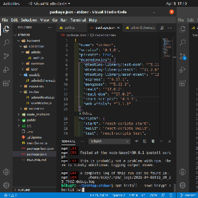Screen dimensions: 198x198
Task: Split the editor with split icon
Action: [161, 28]
